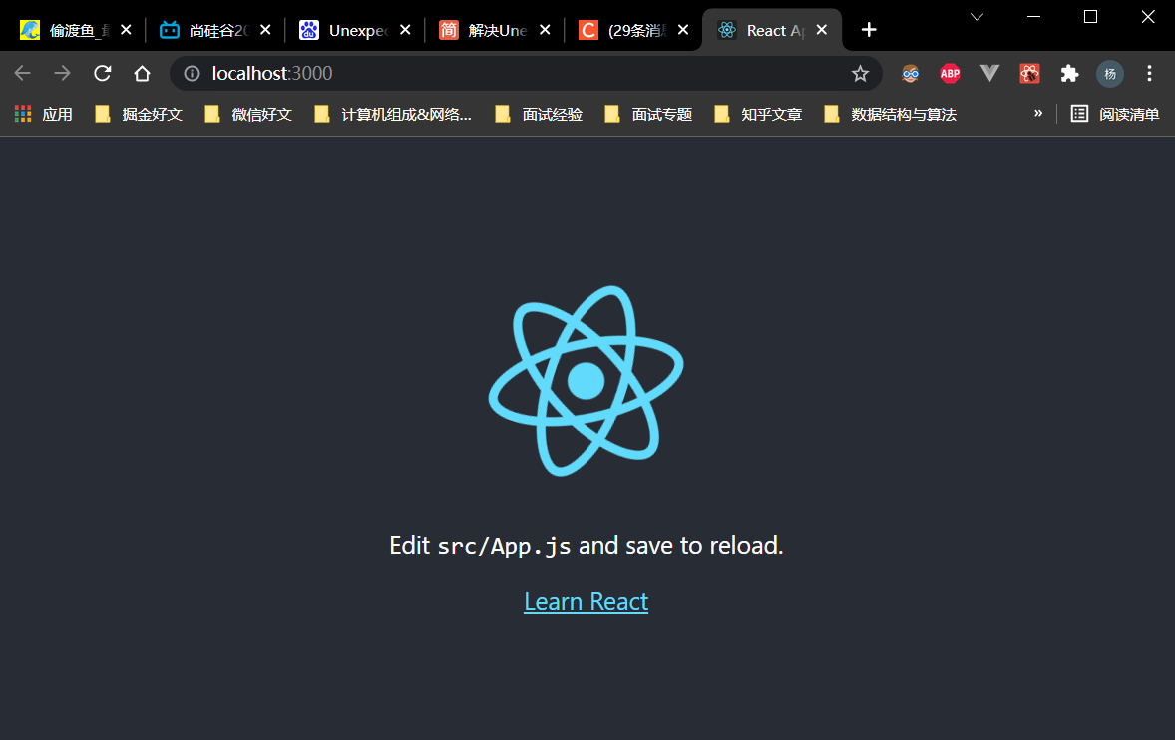Image resolution: width=1175 pixels, height=740 pixels.
Task: Close the (29条消息 tab
Action: (683, 30)
